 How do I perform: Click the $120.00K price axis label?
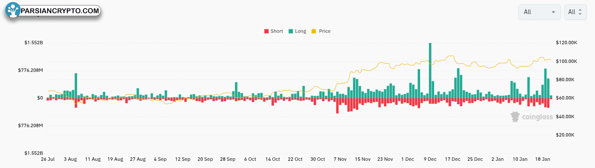tap(566, 43)
